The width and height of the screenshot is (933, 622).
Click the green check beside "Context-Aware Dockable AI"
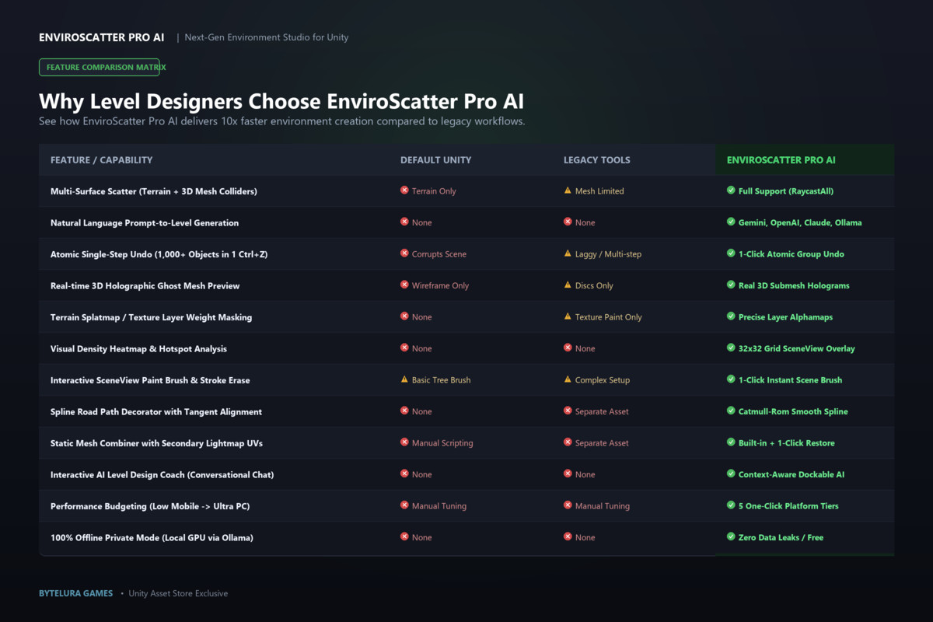click(731, 473)
